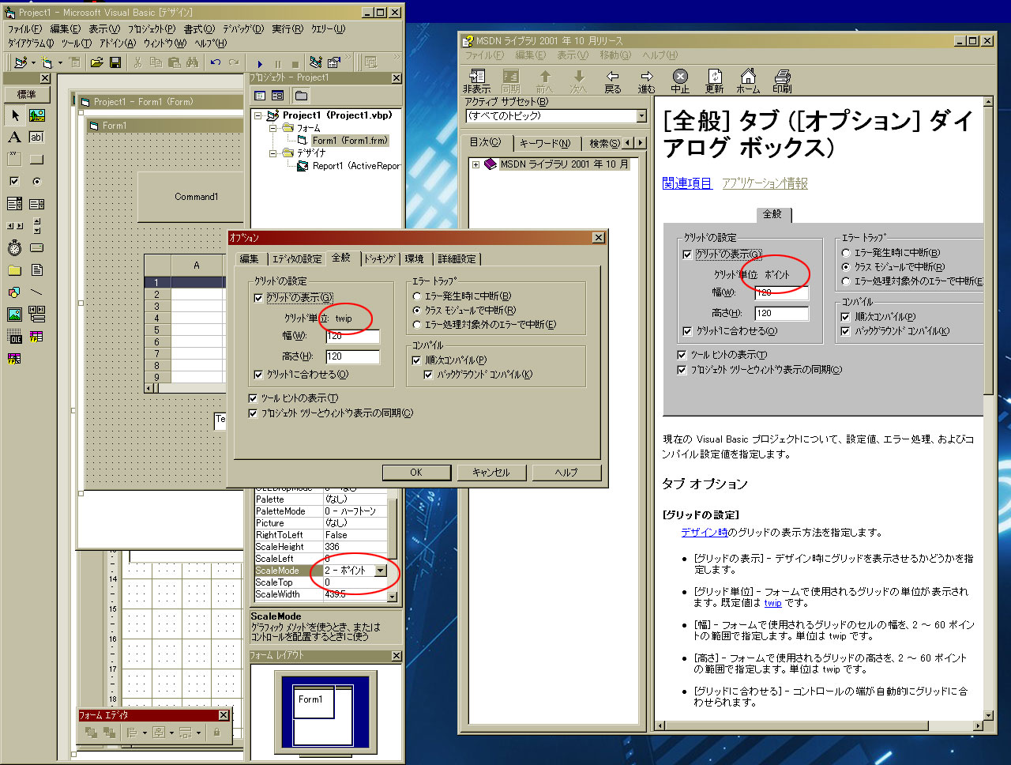Select the DirListBox folder tool
The width and height of the screenshot is (1011, 765).
coord(15,270)
